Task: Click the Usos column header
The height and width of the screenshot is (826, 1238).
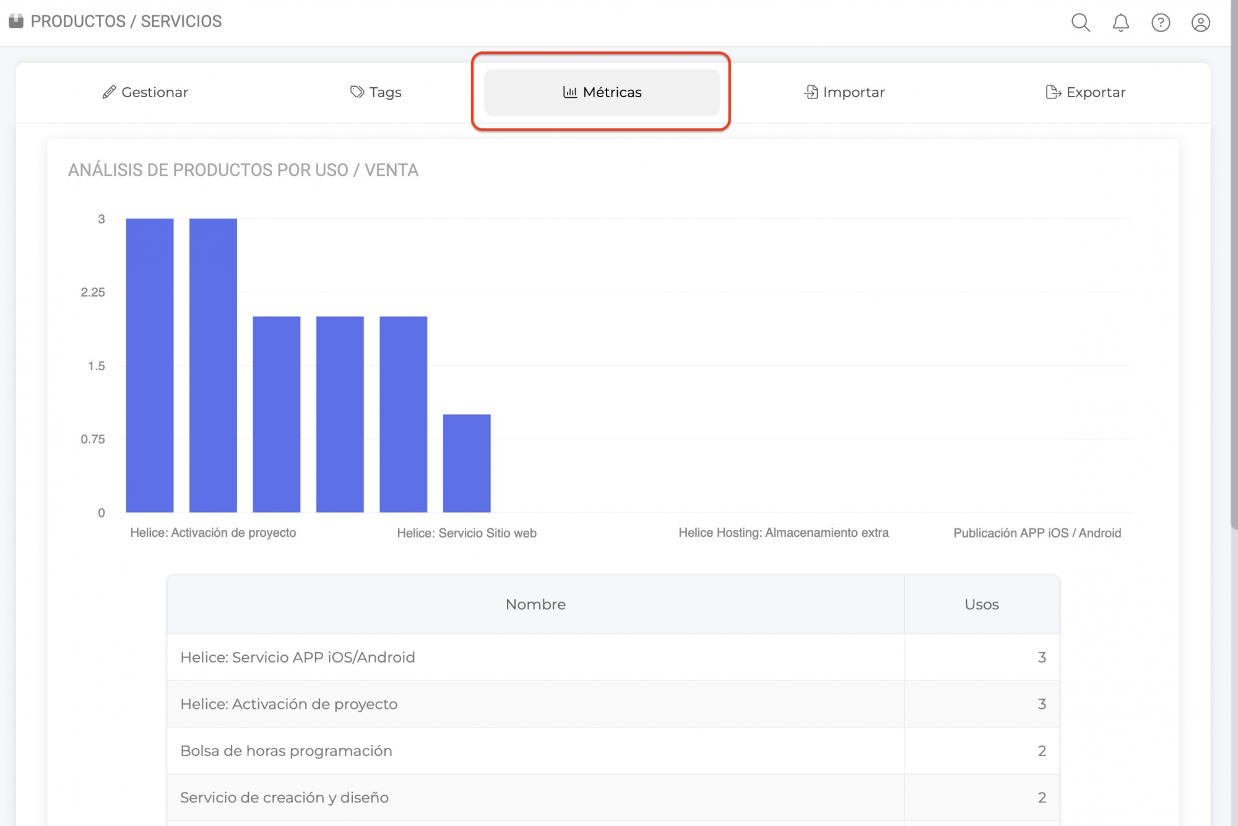Action: (982, 604)
